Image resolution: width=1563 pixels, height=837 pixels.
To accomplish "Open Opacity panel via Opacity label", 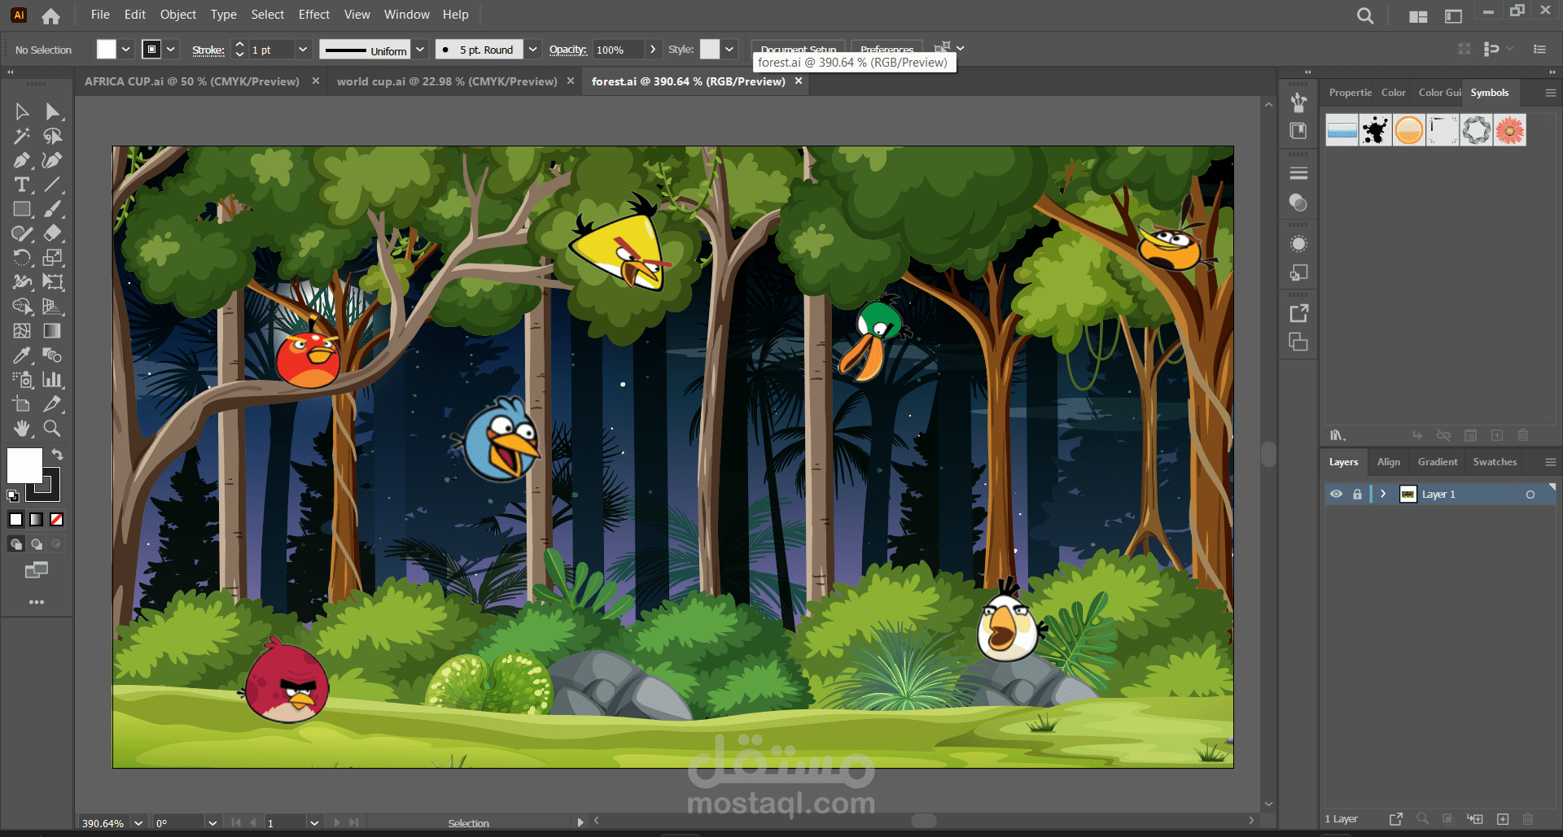I will click(568, 50).
